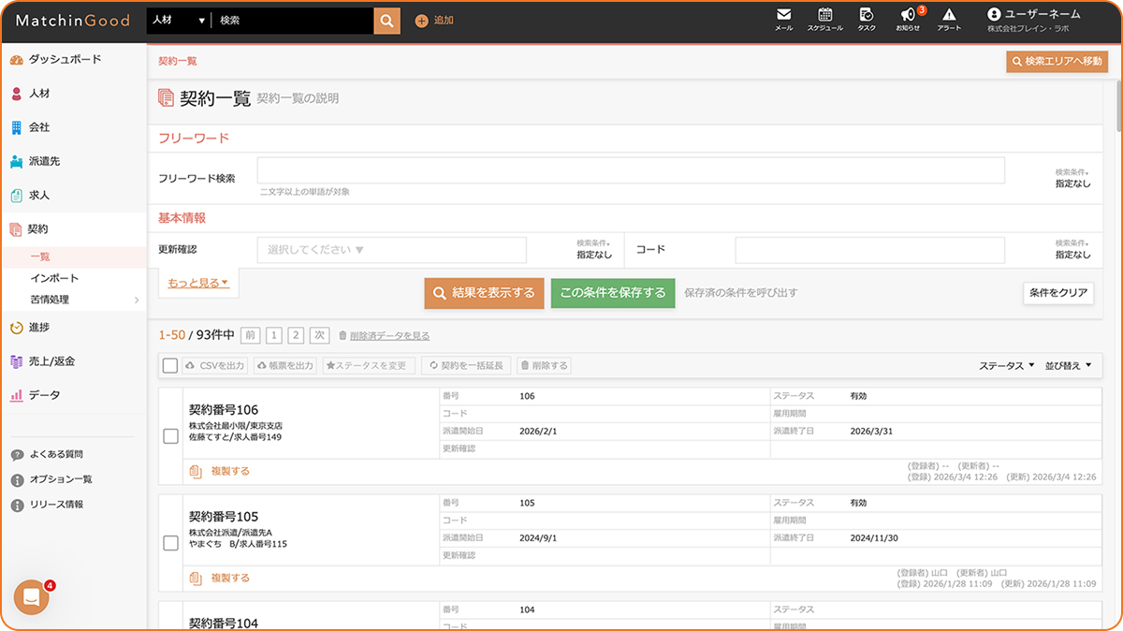Image resolution: width=1123 pixels, height=631 pixels.
Task: Tick checkbox for contract number 105
Action: pos(170,543)
